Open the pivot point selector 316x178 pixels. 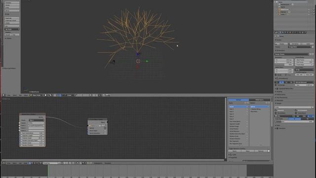tap(51, 95)
